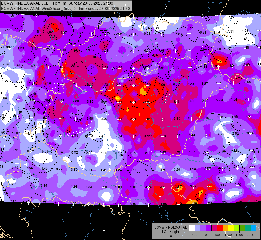This screenshot has width=261, height=240.
Task: Click the wind shear value 6.05
Action: coord(14,184)
